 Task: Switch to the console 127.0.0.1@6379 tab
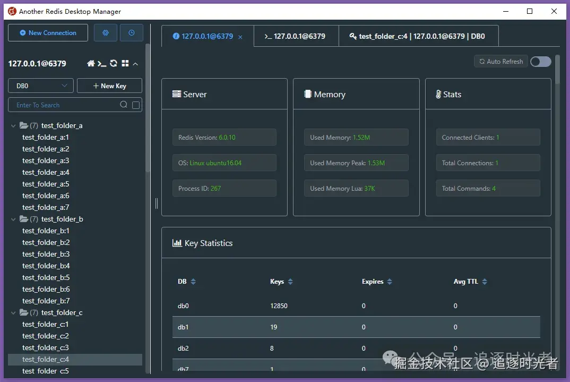point(296,36)
